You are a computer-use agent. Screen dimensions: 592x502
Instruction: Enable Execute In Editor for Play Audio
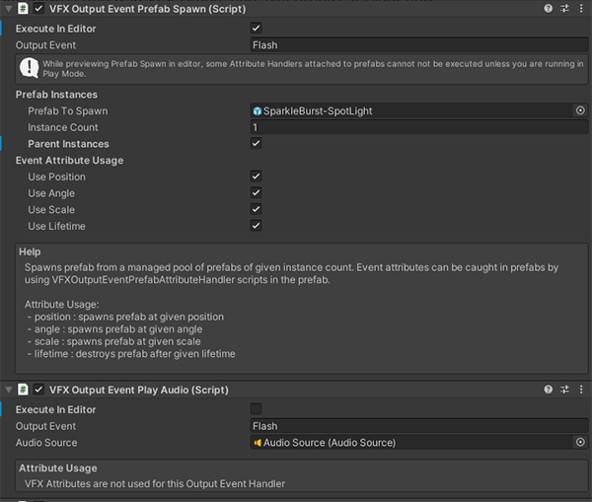tap(257, 409)
